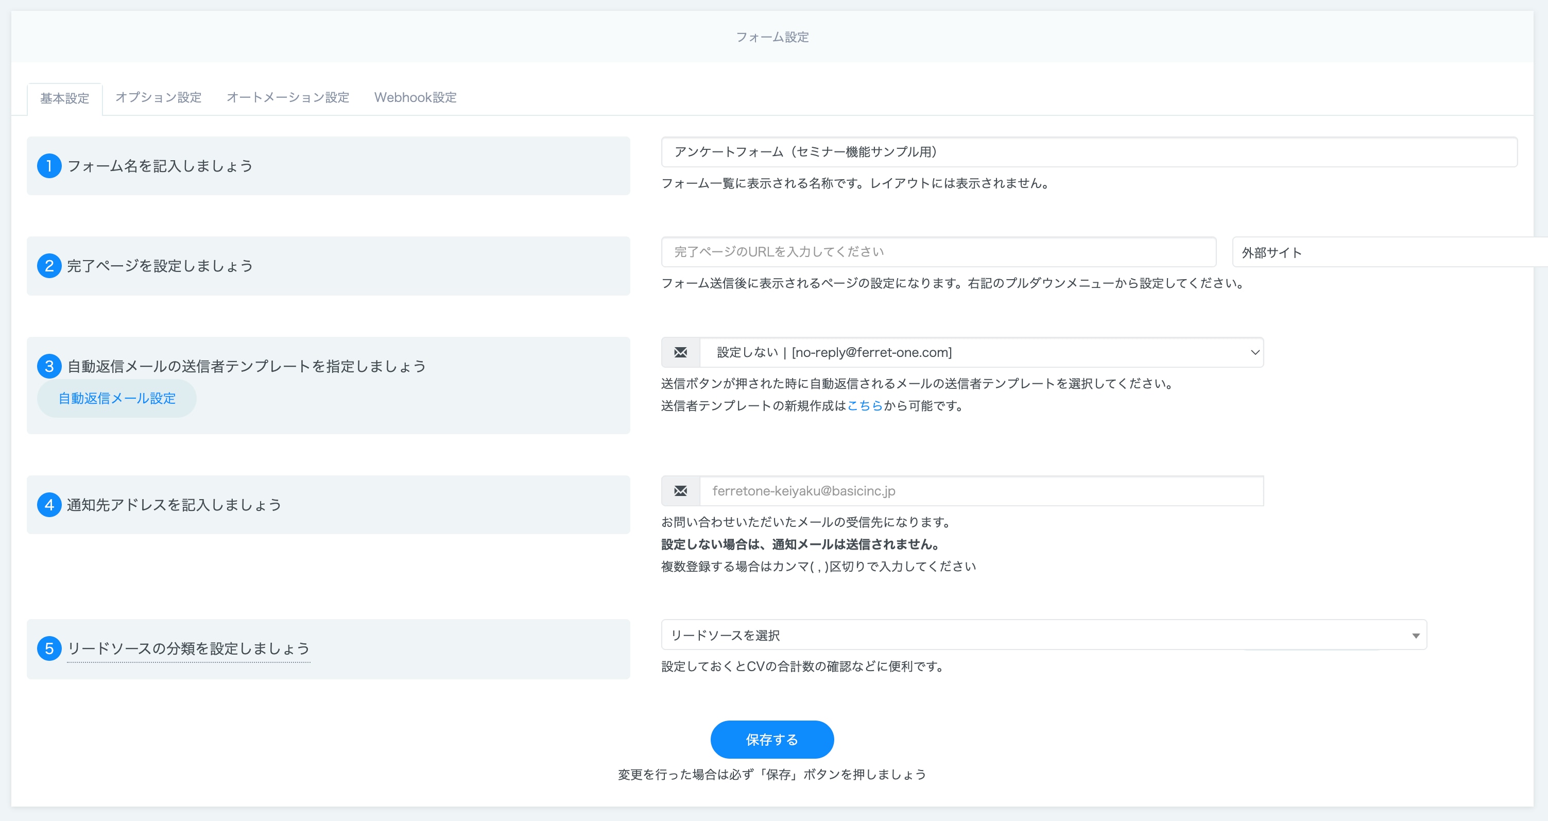Image resolution: width=1548 pixels, height=821 pixels.
Task: Click step 4 numbered circle icon
Action: click(x=49, y=505)
